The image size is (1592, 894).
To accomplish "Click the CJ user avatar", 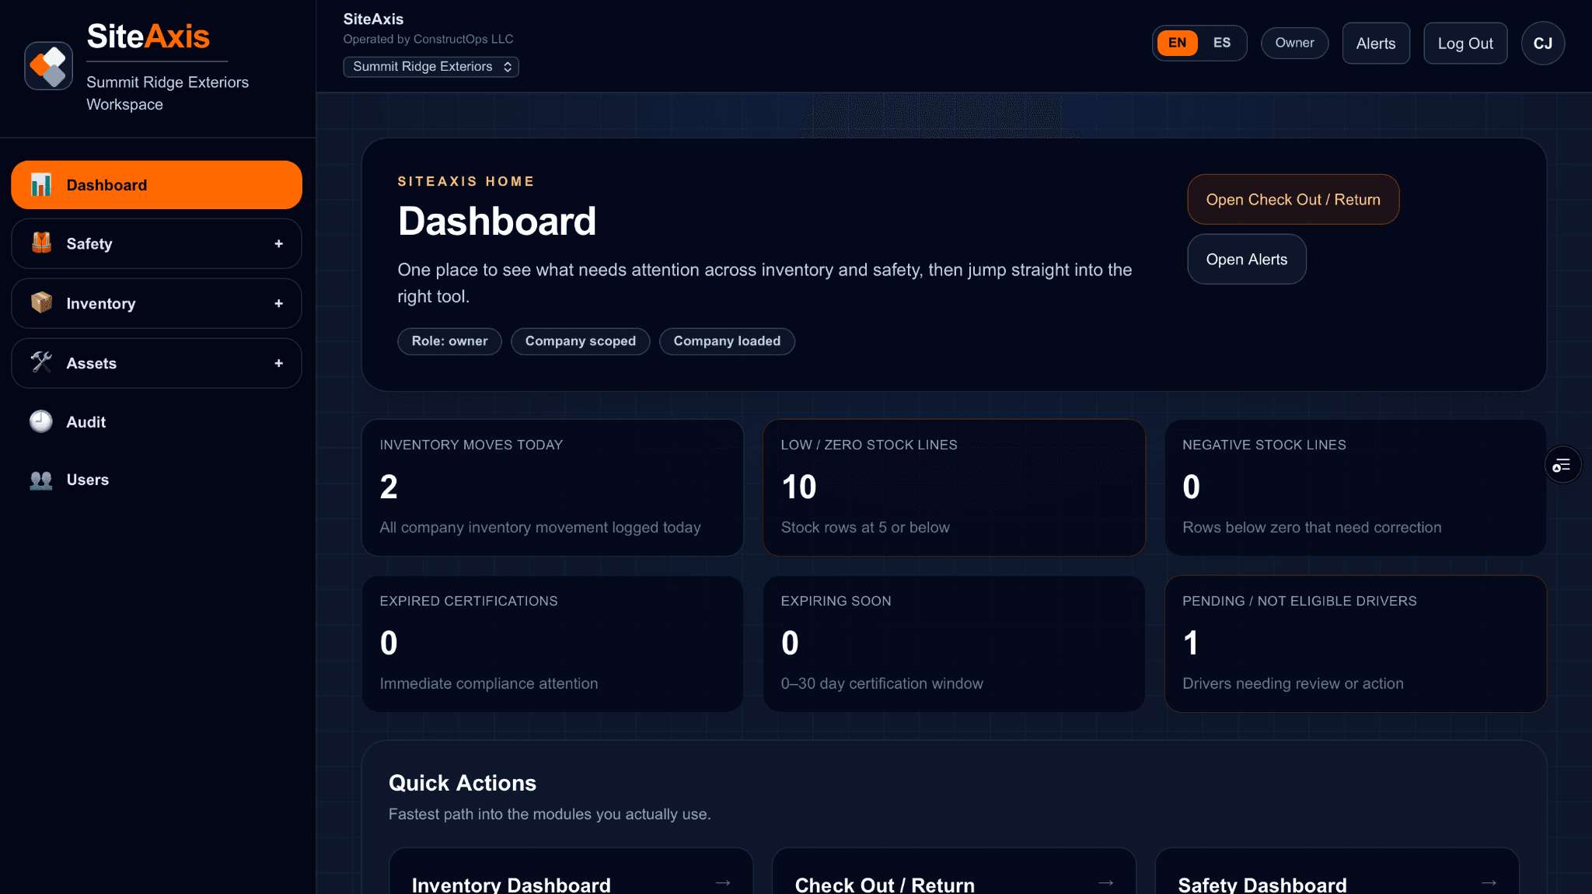I will click(1542, 44).
